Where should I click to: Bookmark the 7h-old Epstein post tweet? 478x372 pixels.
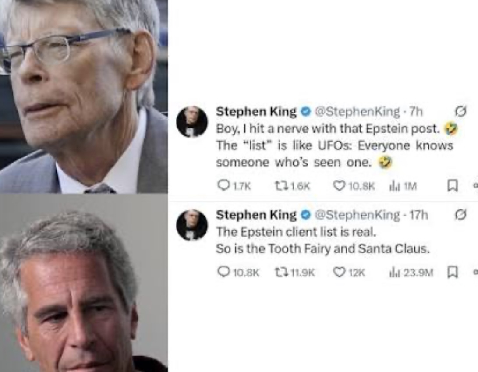coord(453,186)
